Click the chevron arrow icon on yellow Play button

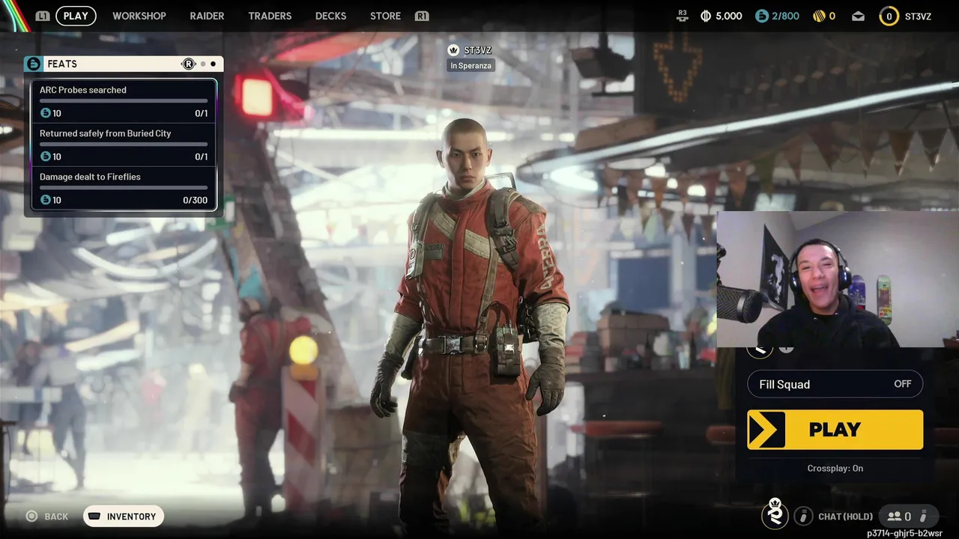(766, 429)
